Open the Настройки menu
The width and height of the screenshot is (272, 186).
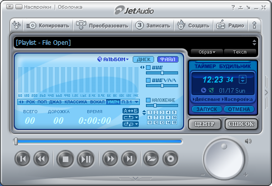(38, 7)
